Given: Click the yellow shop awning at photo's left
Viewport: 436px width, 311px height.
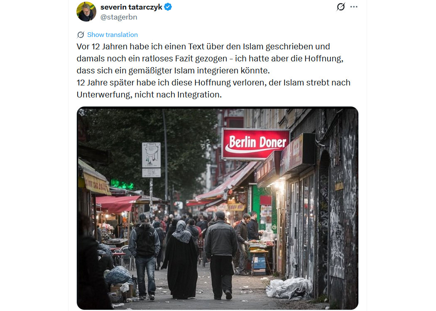Looking at the screenshot, I should tap(94, 178).
